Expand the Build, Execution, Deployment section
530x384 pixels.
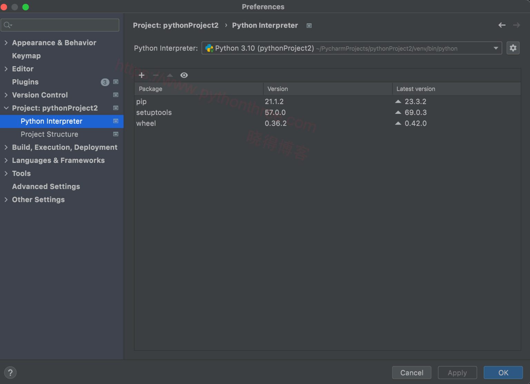click(x=6, y=147)
